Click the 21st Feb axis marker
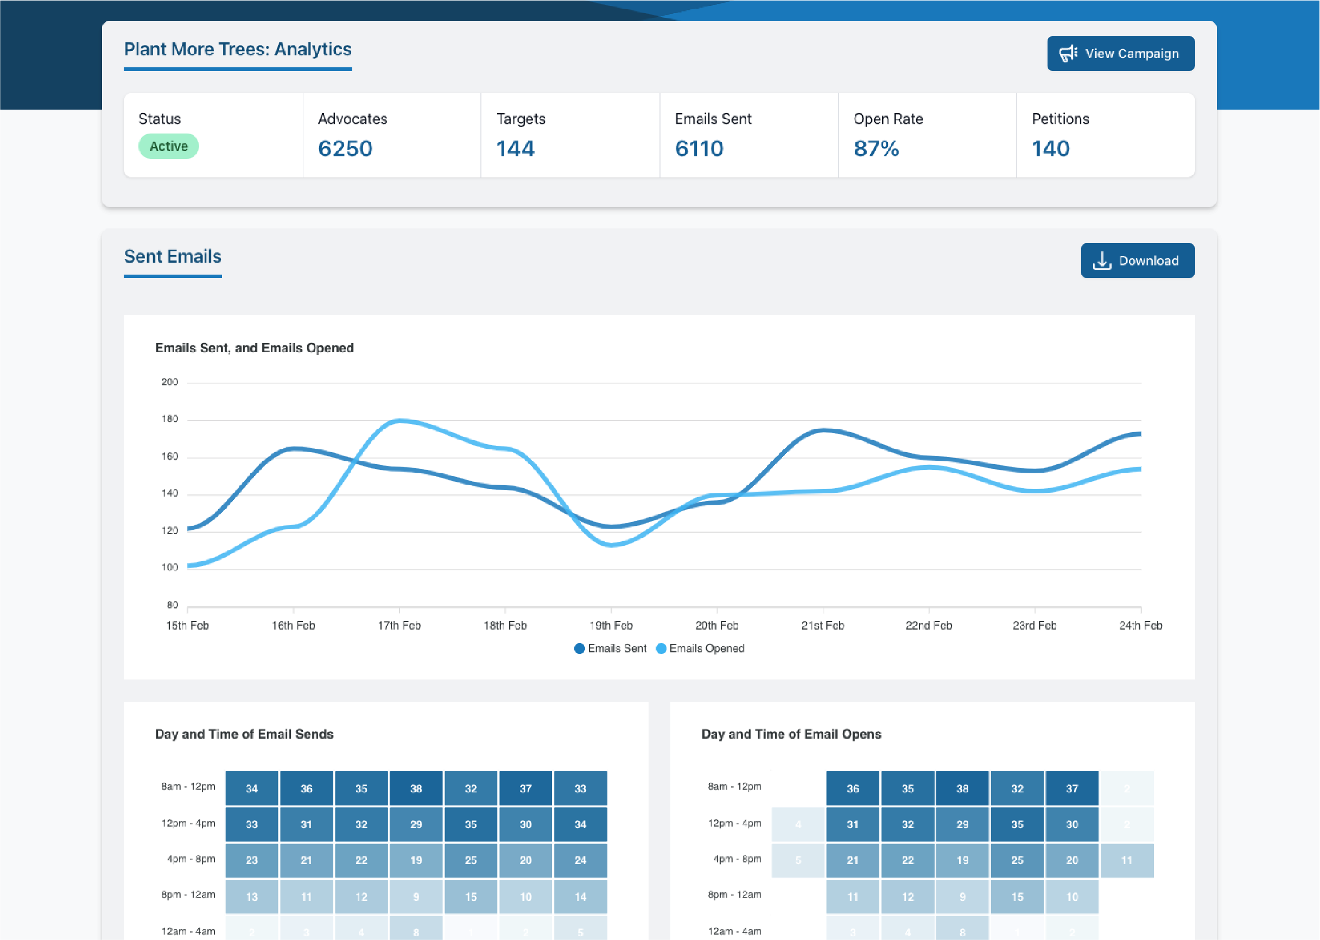1320x940 pixels. click(x=822, y=626)
